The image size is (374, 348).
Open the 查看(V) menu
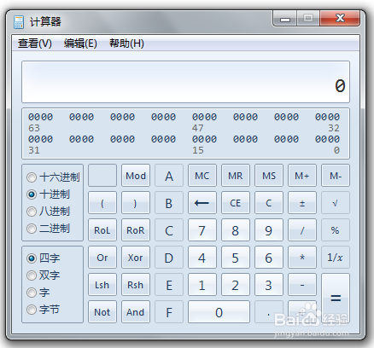35,43
